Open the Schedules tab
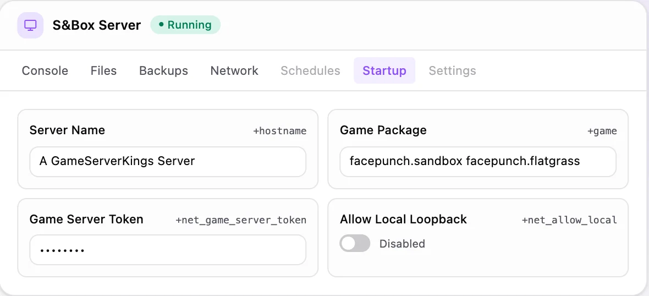 coord(310,71)
